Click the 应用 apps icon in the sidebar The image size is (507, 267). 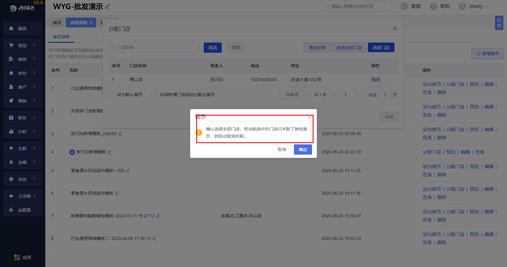[17, 257]
